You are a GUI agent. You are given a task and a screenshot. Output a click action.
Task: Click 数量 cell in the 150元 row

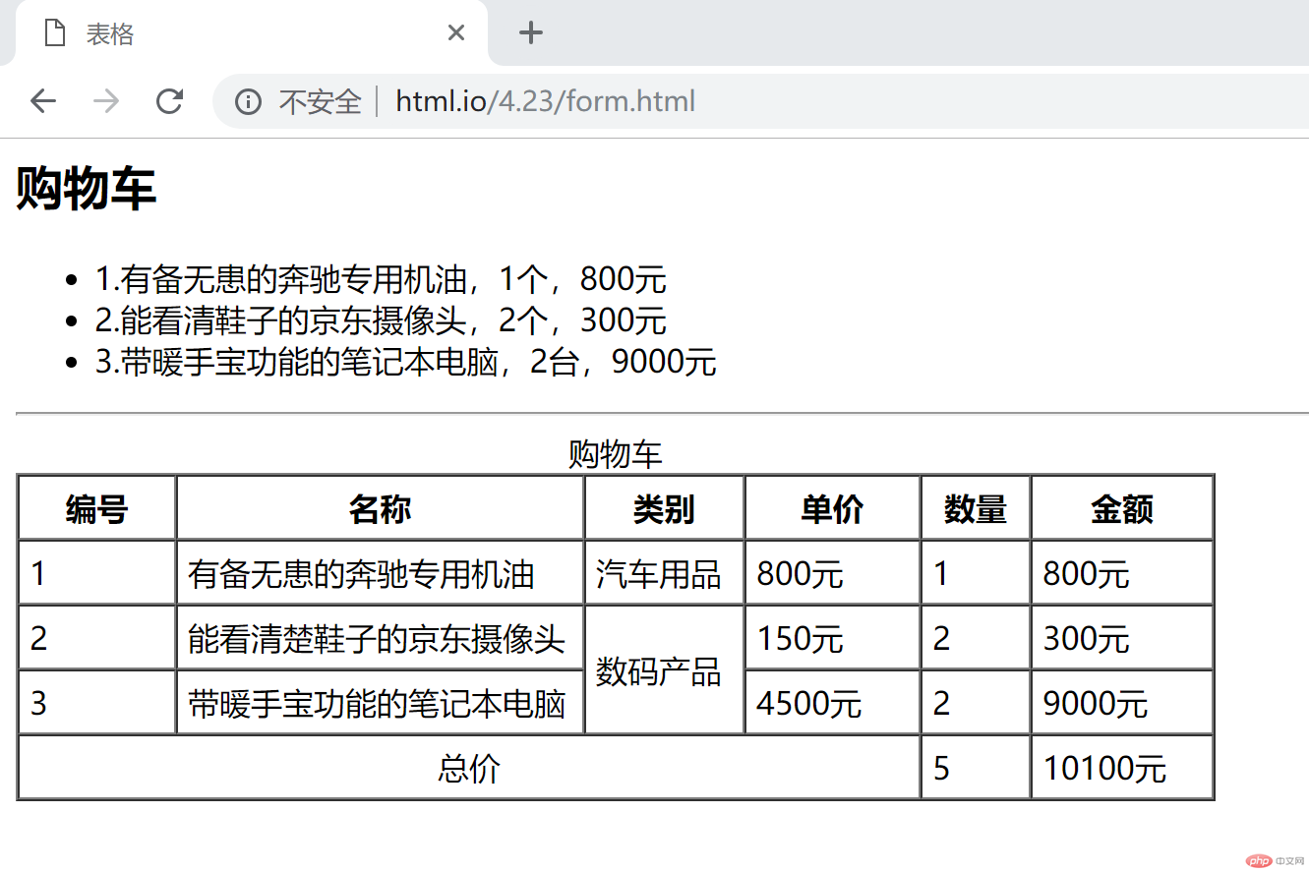pos(976,639)
